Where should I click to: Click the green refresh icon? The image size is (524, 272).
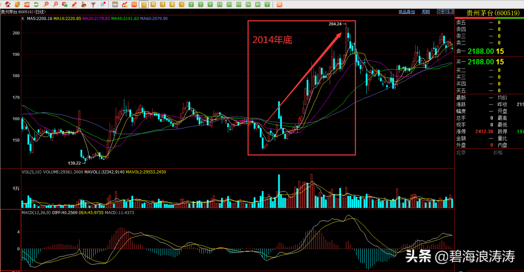tap(36, 4)
